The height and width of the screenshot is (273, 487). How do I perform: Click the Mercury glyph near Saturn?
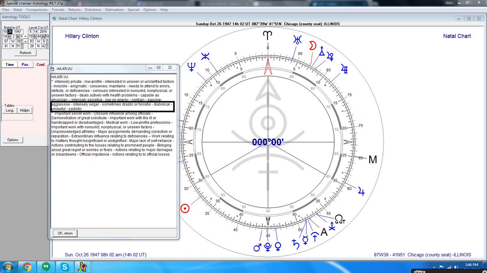[305, 241]
